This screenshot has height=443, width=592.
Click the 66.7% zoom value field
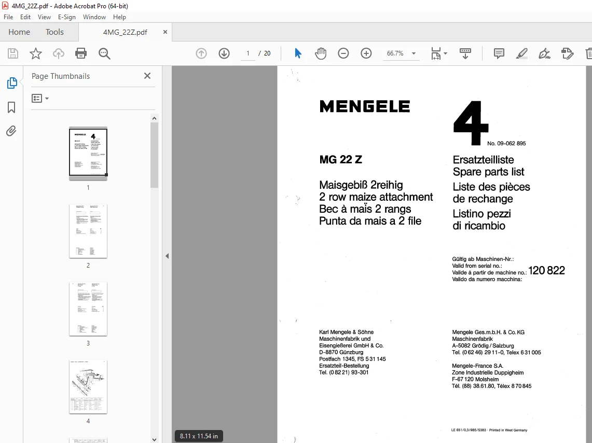tap(395, 53)
